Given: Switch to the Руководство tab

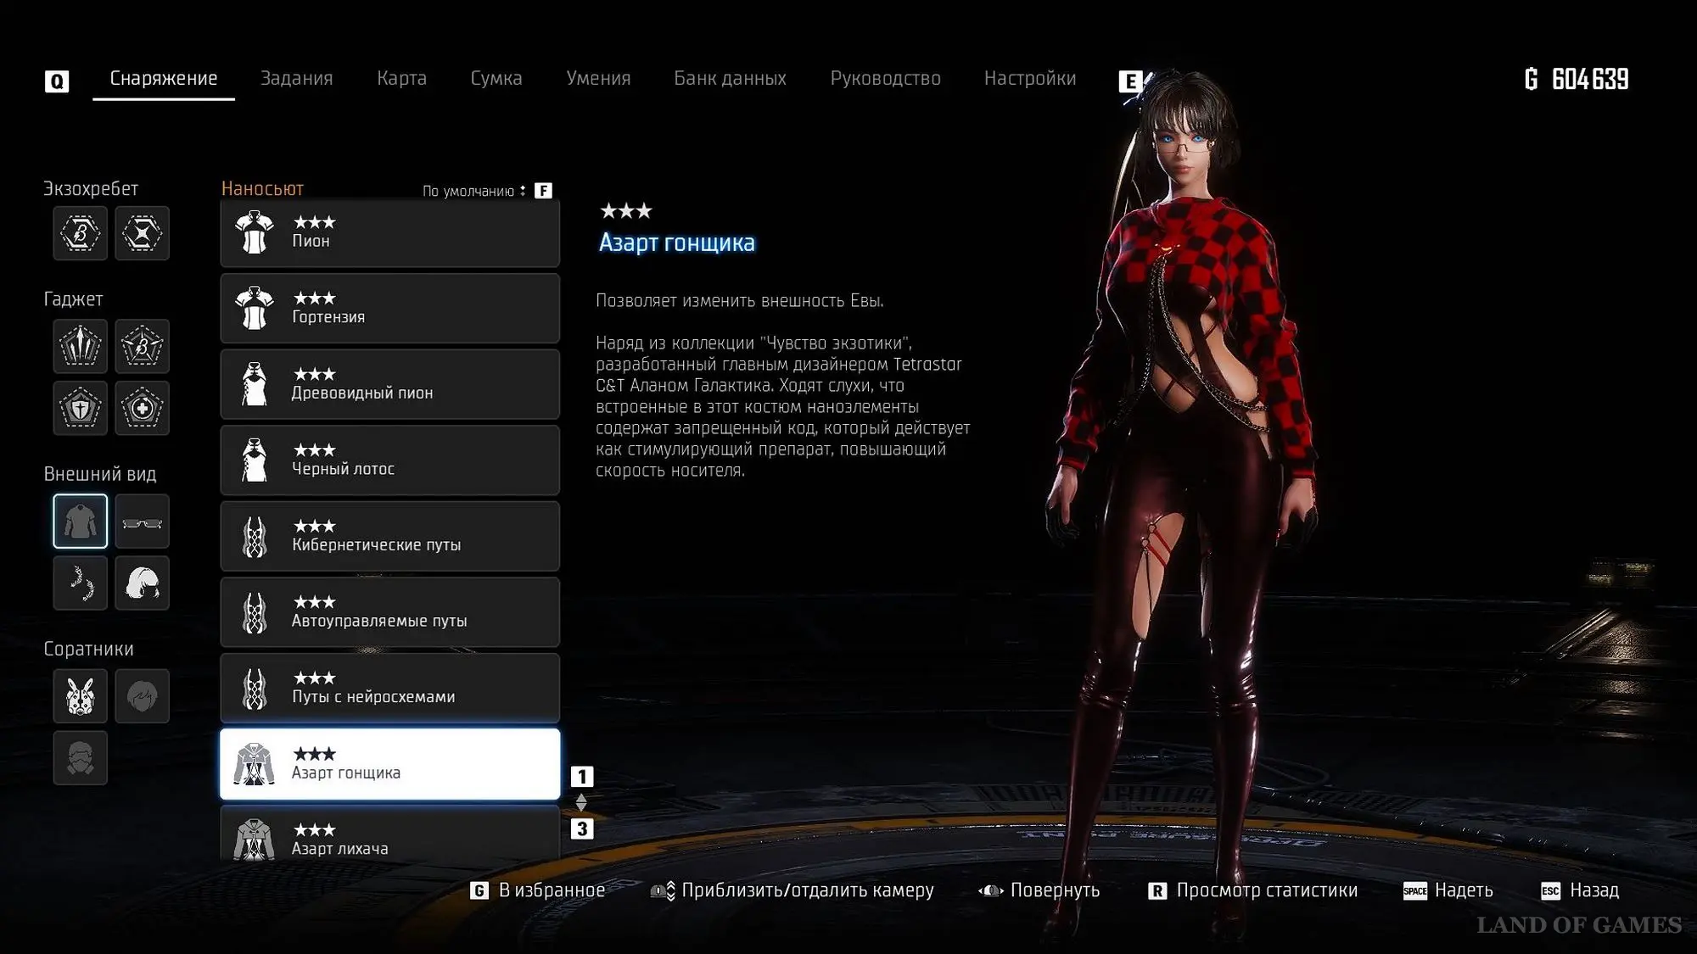Looking at the screenshot, I should point(885,78).
